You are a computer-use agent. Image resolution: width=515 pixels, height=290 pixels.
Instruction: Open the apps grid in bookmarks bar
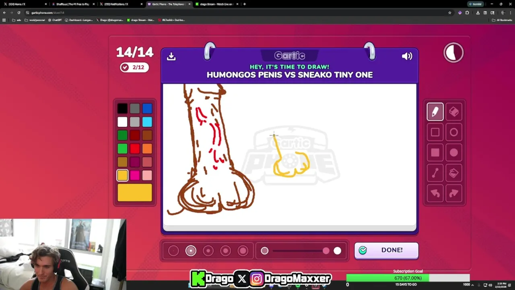pos(4,20)
